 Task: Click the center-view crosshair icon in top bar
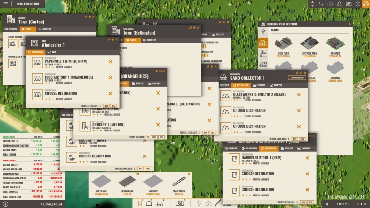pos(312,4)
